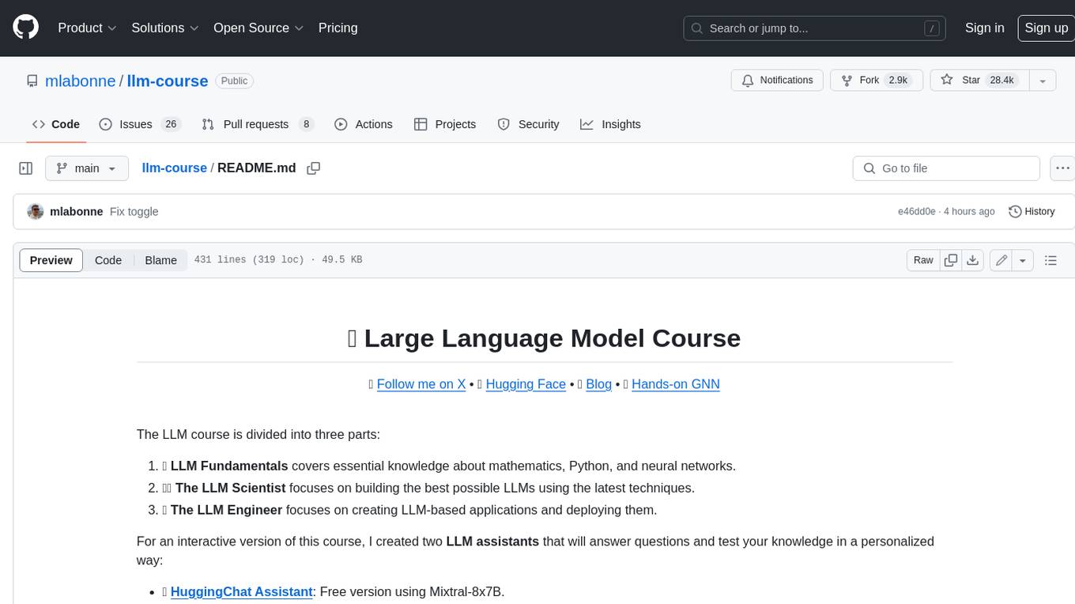Open the Hugging Face link
The width and height of the screenshot is (1075, 604).
[526, 384]
